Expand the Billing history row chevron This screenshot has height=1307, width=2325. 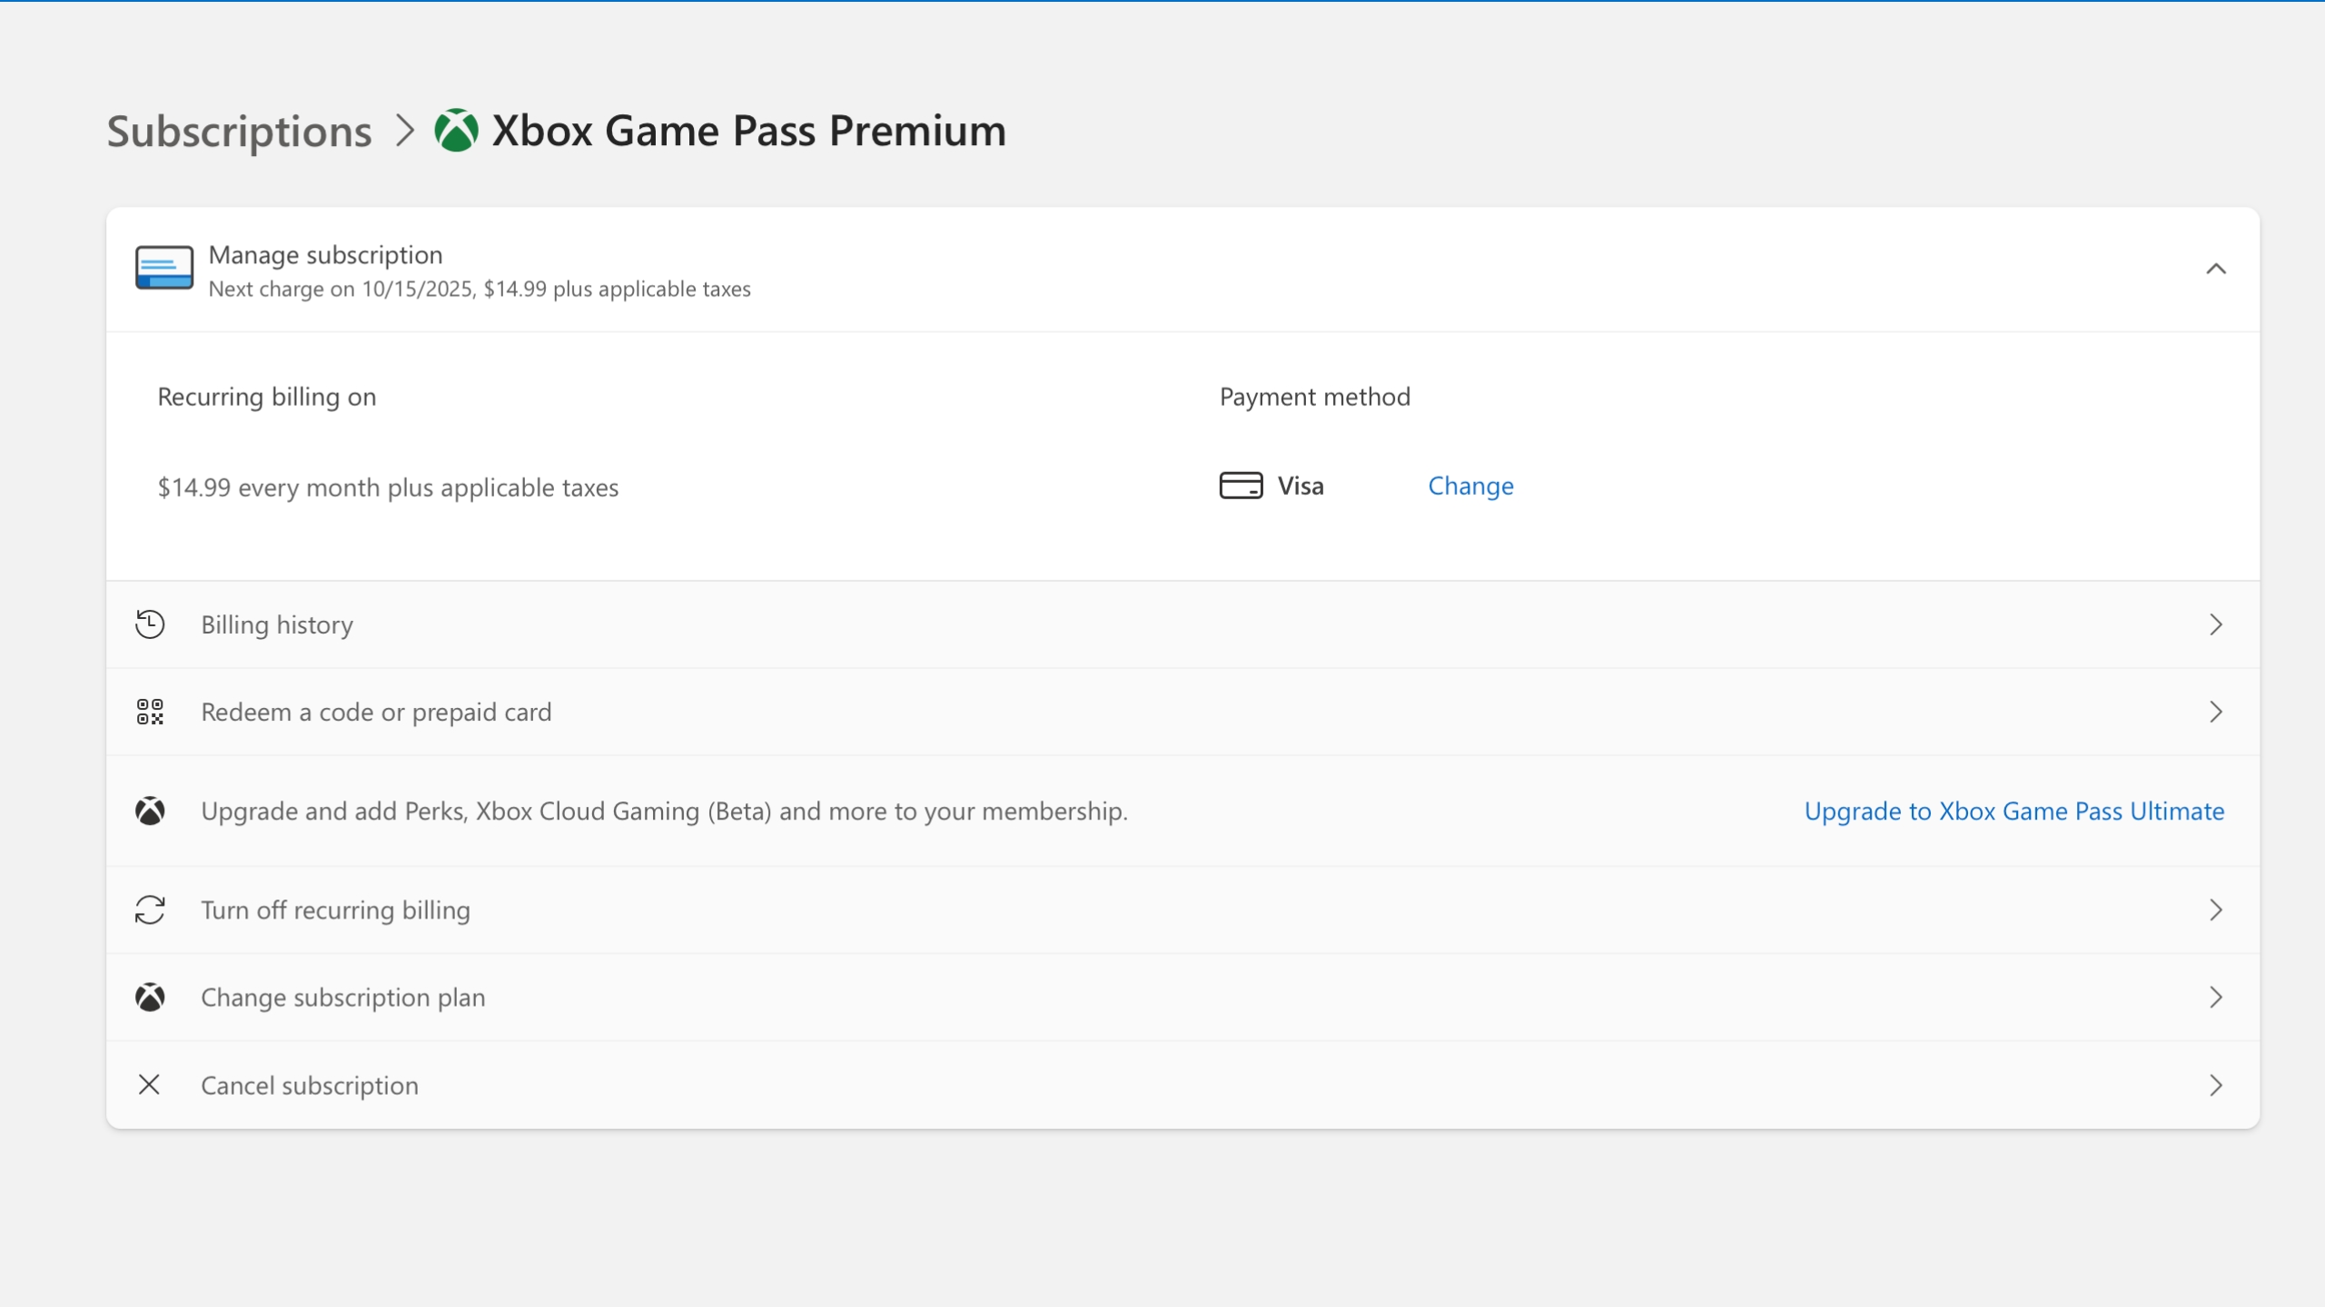pyautogui.click(x=2216, y=624)
